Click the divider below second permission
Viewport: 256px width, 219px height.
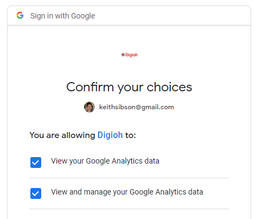129,209
